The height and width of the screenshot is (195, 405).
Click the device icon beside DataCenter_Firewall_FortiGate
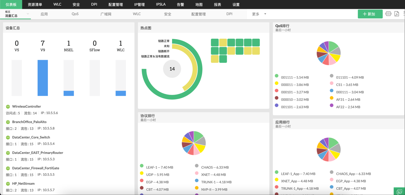8,168
